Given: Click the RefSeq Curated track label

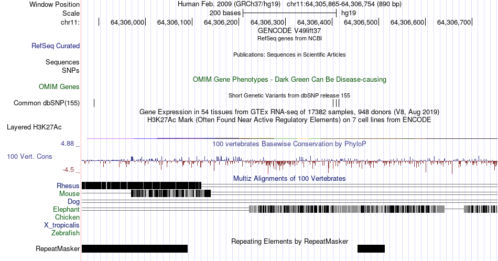Looking at the screenshot, I should [56, 46].
